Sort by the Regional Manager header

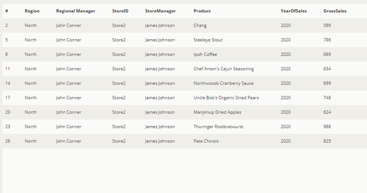(76, 11)
